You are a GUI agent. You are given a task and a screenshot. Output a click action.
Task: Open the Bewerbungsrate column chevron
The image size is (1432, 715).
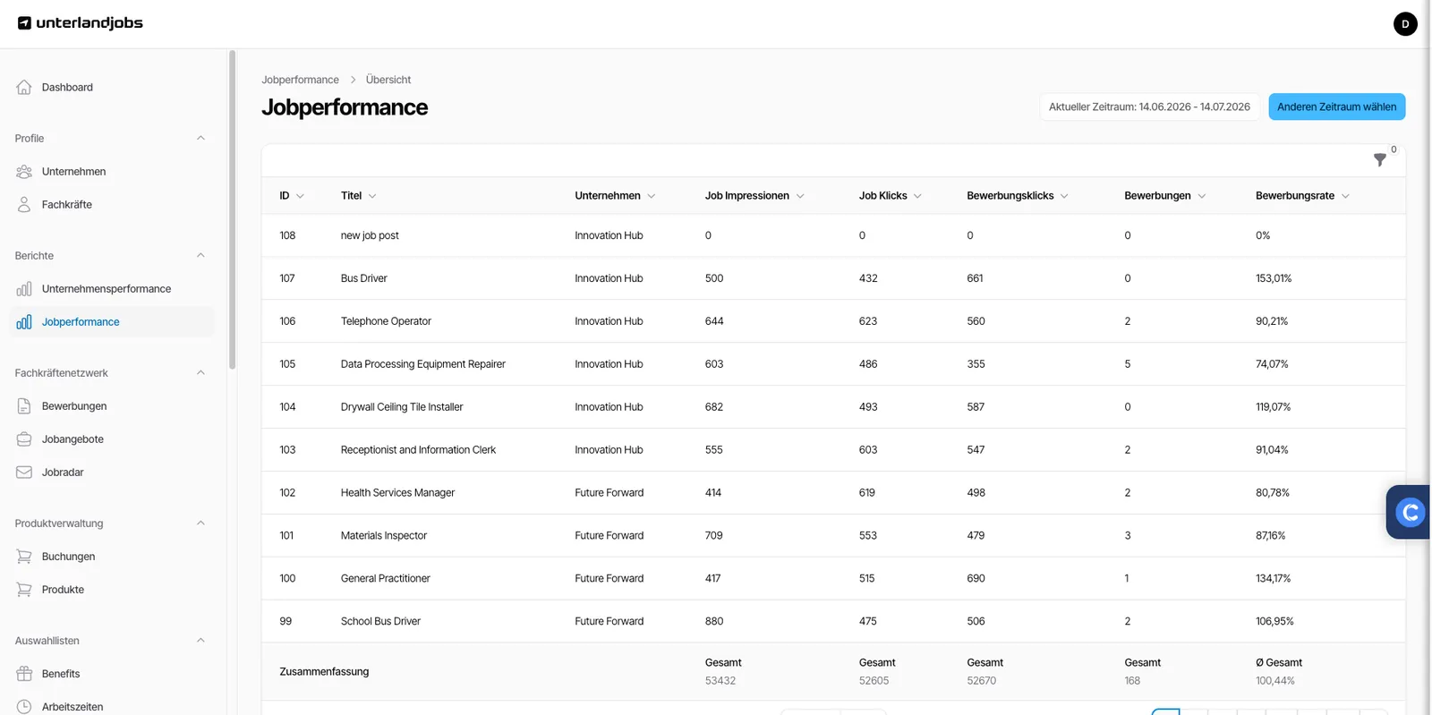pos(1345,196)
